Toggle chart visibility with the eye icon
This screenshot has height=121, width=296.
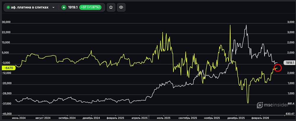click(x=120, y=7)
